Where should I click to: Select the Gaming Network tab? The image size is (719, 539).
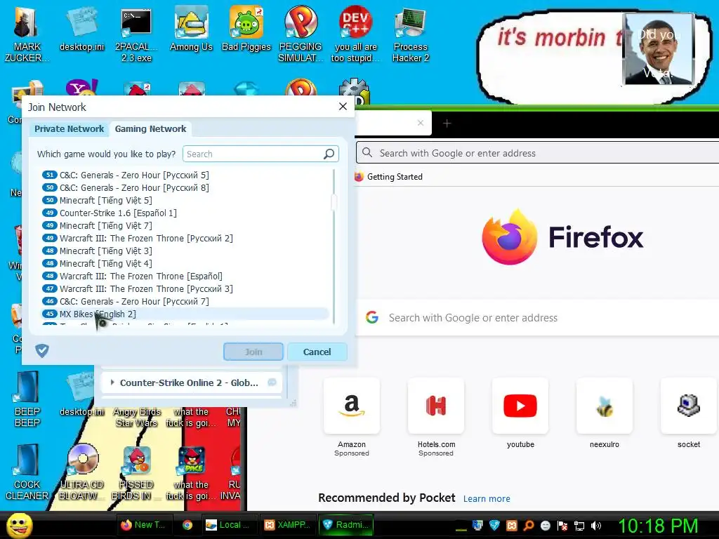click(x=150, y=129)
